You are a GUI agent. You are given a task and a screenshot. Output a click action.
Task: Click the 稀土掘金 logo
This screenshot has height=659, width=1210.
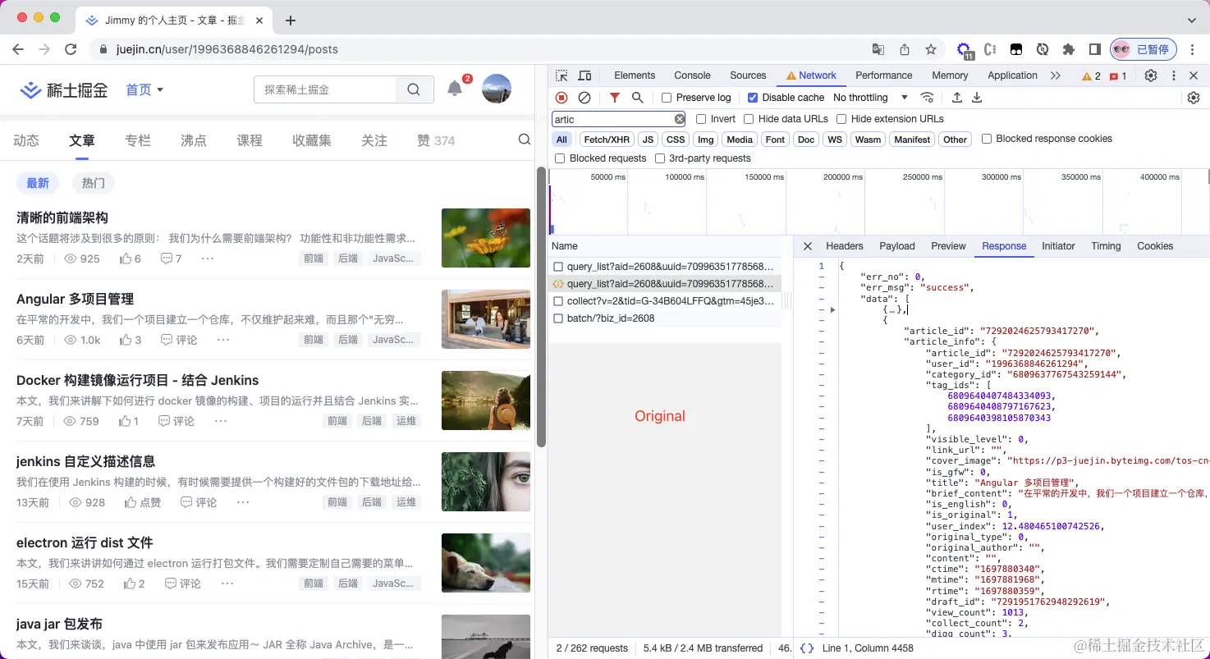[x=64, y=89]
